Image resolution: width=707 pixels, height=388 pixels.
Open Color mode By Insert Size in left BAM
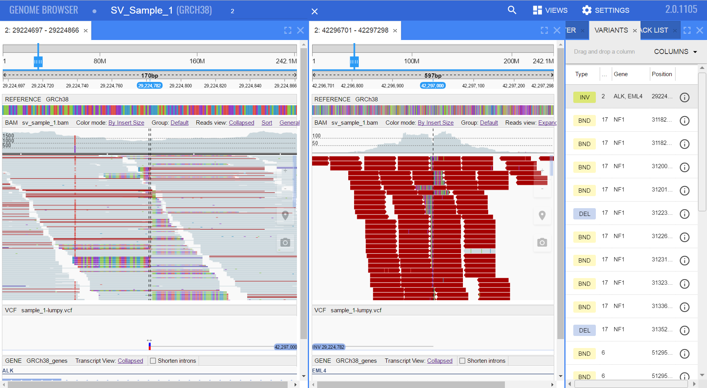pos(126,123)
